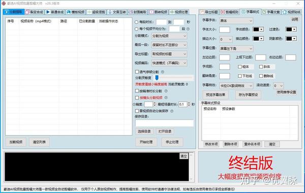
Task: Open the 滚动速度 dropdown
Action: [x=278, y=86]
